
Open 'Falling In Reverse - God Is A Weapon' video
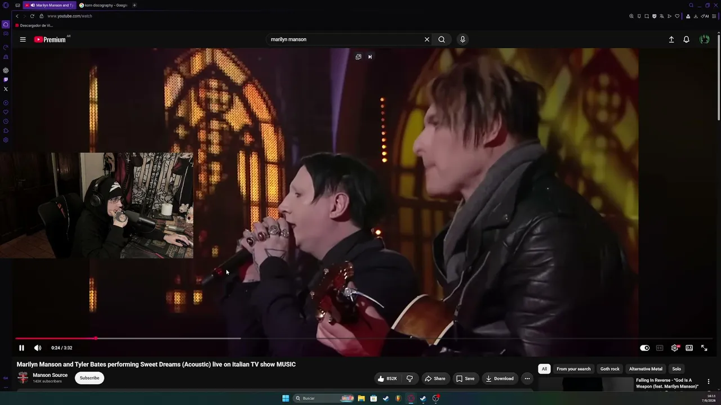pyautogui.click(x=668, y=383)
